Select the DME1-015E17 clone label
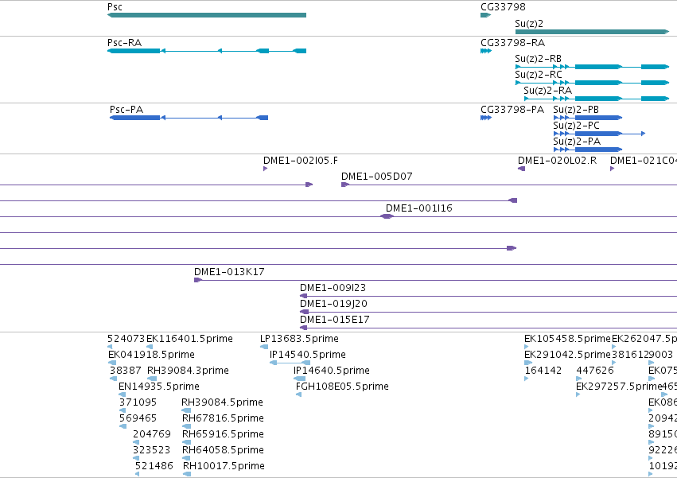Screen dimensions: 677x478 click(335, 320)
